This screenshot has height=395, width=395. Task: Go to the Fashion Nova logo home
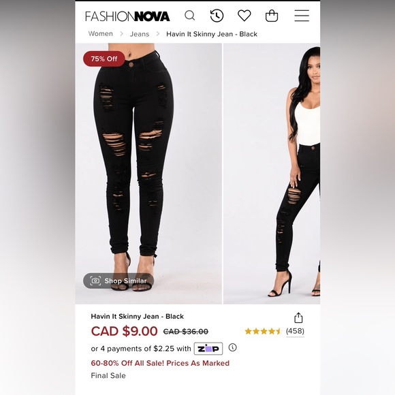127,16
